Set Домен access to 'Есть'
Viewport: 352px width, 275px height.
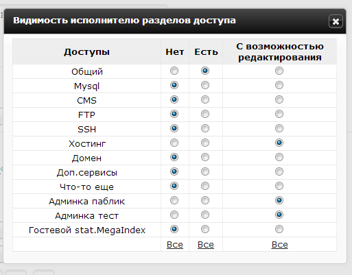point(205,157)
